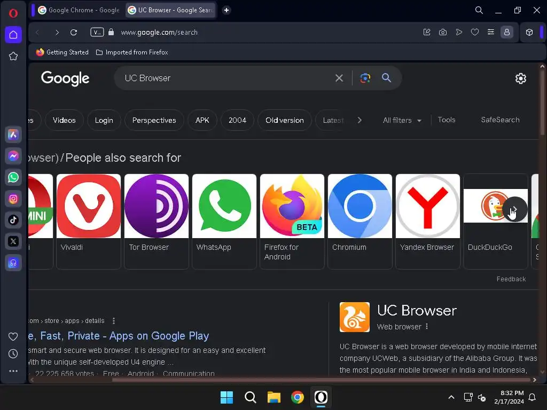The height and width of the screenshot is (410, 547).
Task: Open the Tools option
Action: tap(447, 120)
